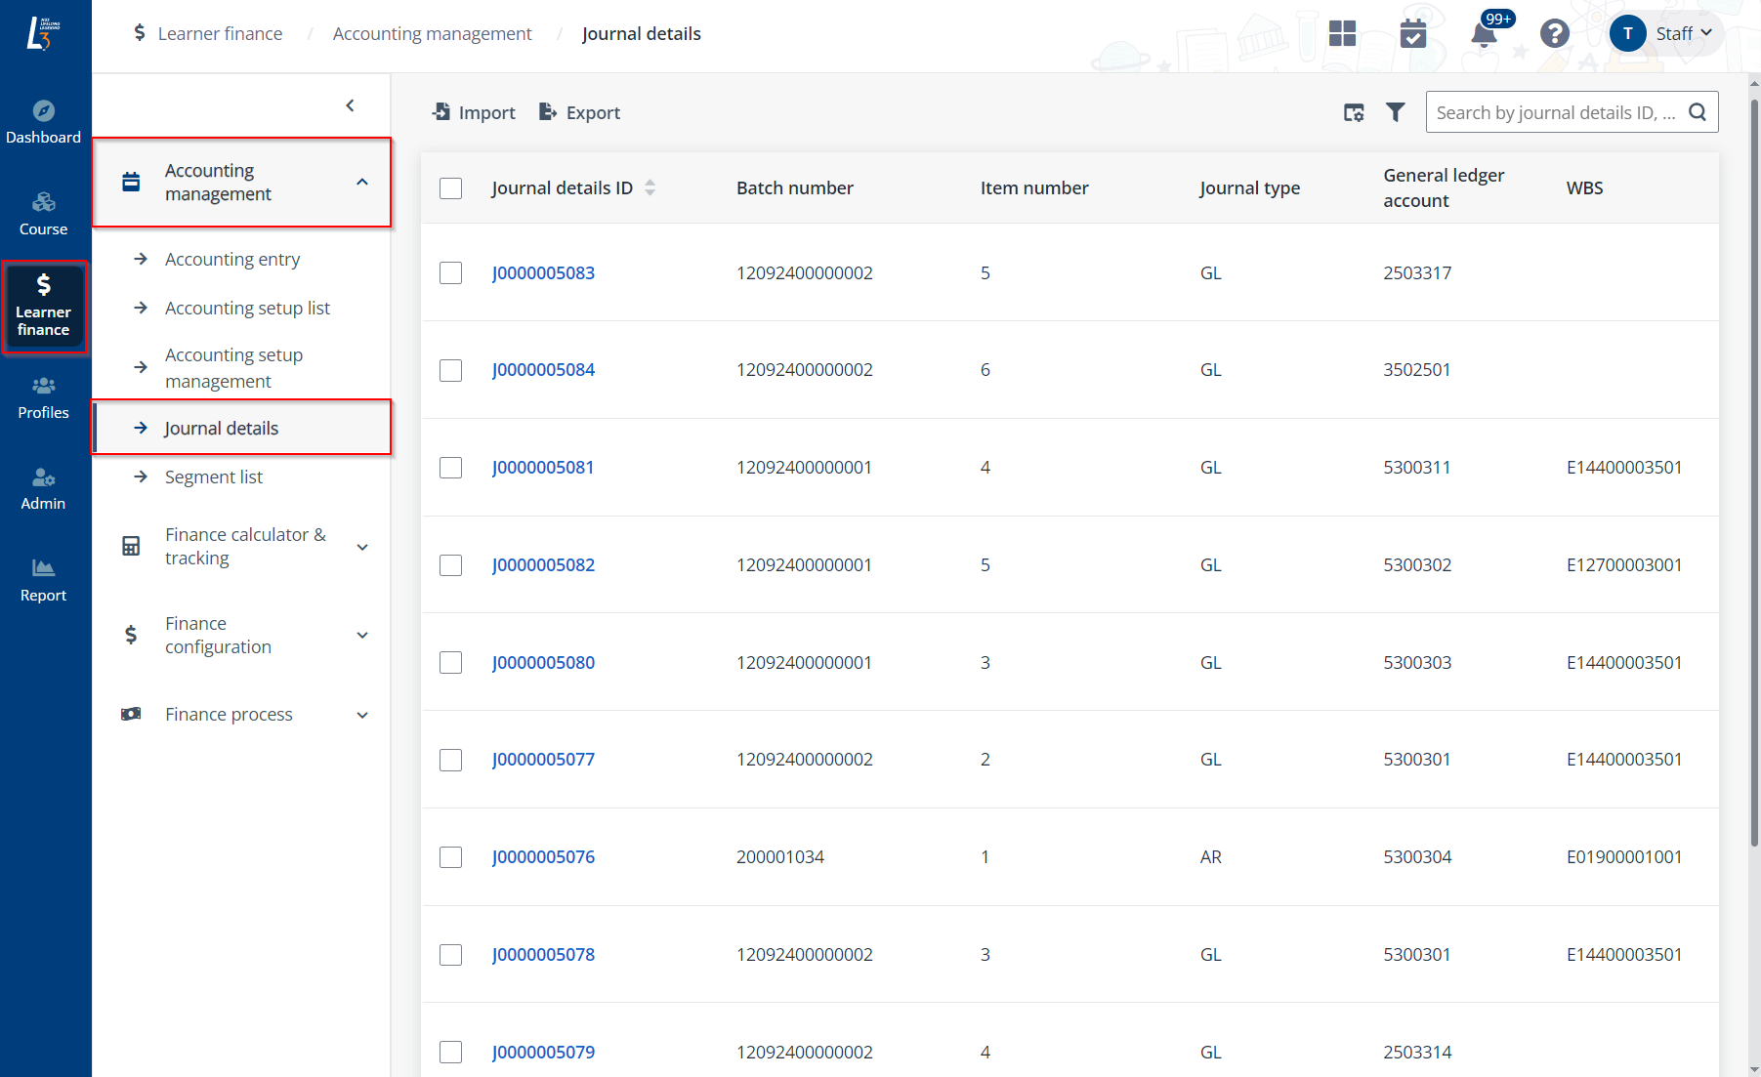This screenshot has height=1077, width=1761.
Task: Toggle the select-all header checkbox
Action: pyautogui.click(x=450, y=188)
